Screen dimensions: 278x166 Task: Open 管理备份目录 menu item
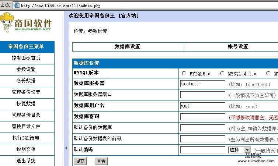point(26,115)
